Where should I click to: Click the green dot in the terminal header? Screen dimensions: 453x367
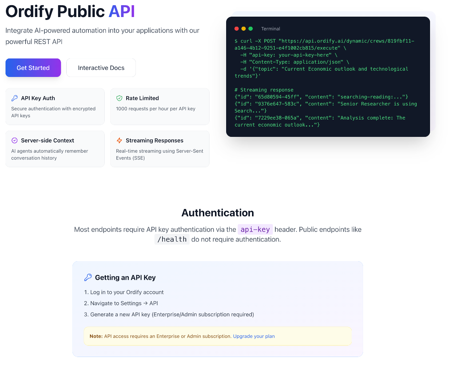click(251, 28)
